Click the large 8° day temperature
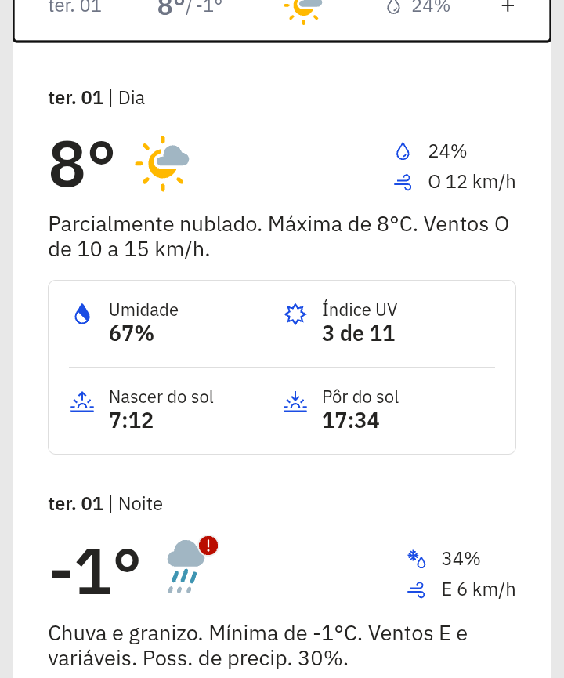 click(x=81, y=165)
